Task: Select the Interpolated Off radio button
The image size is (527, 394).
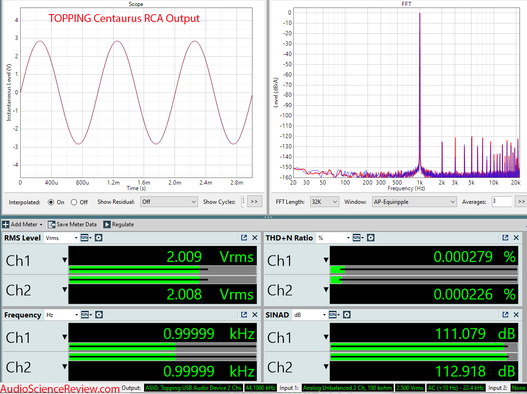Action: [74, 201]
